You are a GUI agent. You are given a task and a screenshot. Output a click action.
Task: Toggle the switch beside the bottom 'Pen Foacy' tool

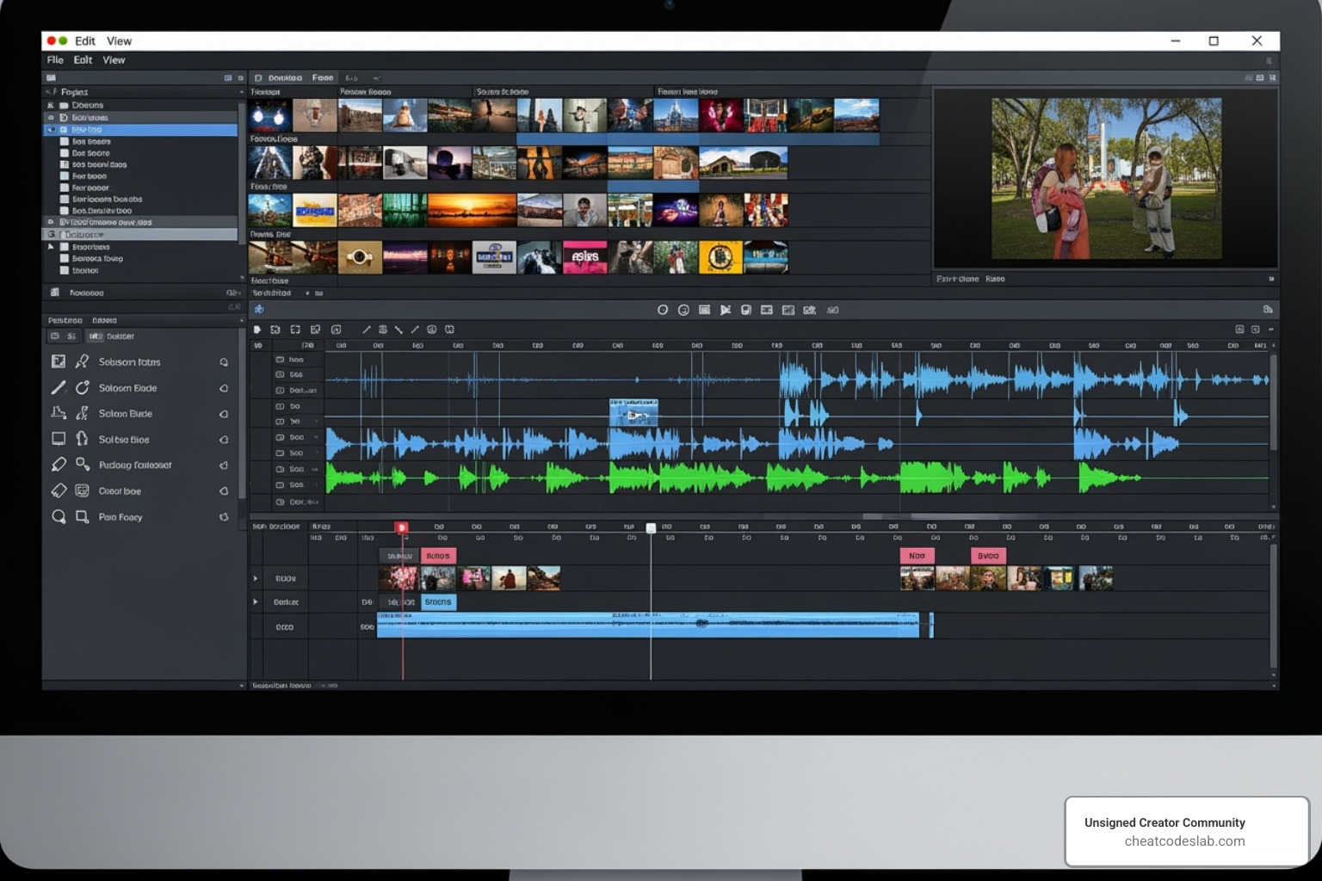click(x=224, y=516)
